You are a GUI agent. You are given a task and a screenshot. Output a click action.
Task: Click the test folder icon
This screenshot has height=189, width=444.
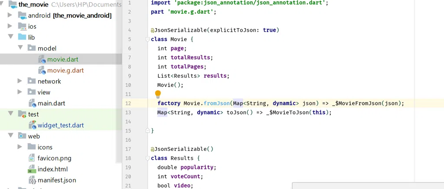tap(22, 114)
